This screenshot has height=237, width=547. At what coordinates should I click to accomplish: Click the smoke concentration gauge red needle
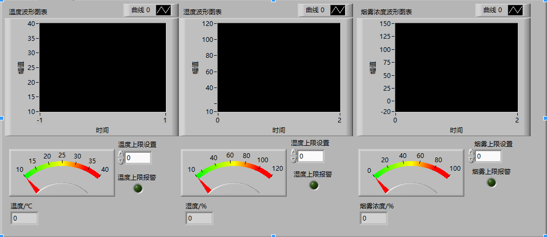382,185
